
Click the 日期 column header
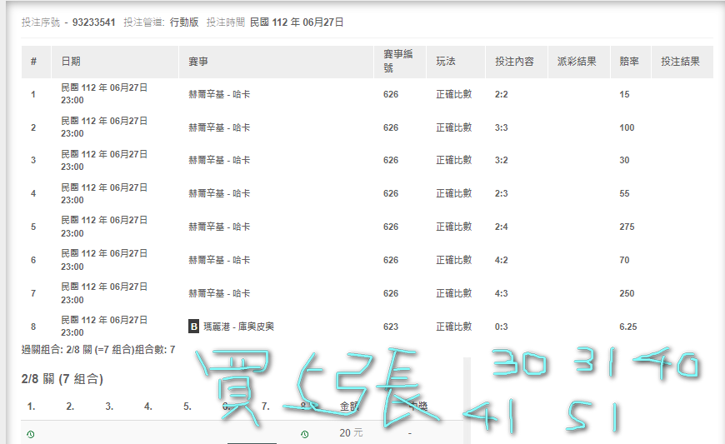[71, 62]
